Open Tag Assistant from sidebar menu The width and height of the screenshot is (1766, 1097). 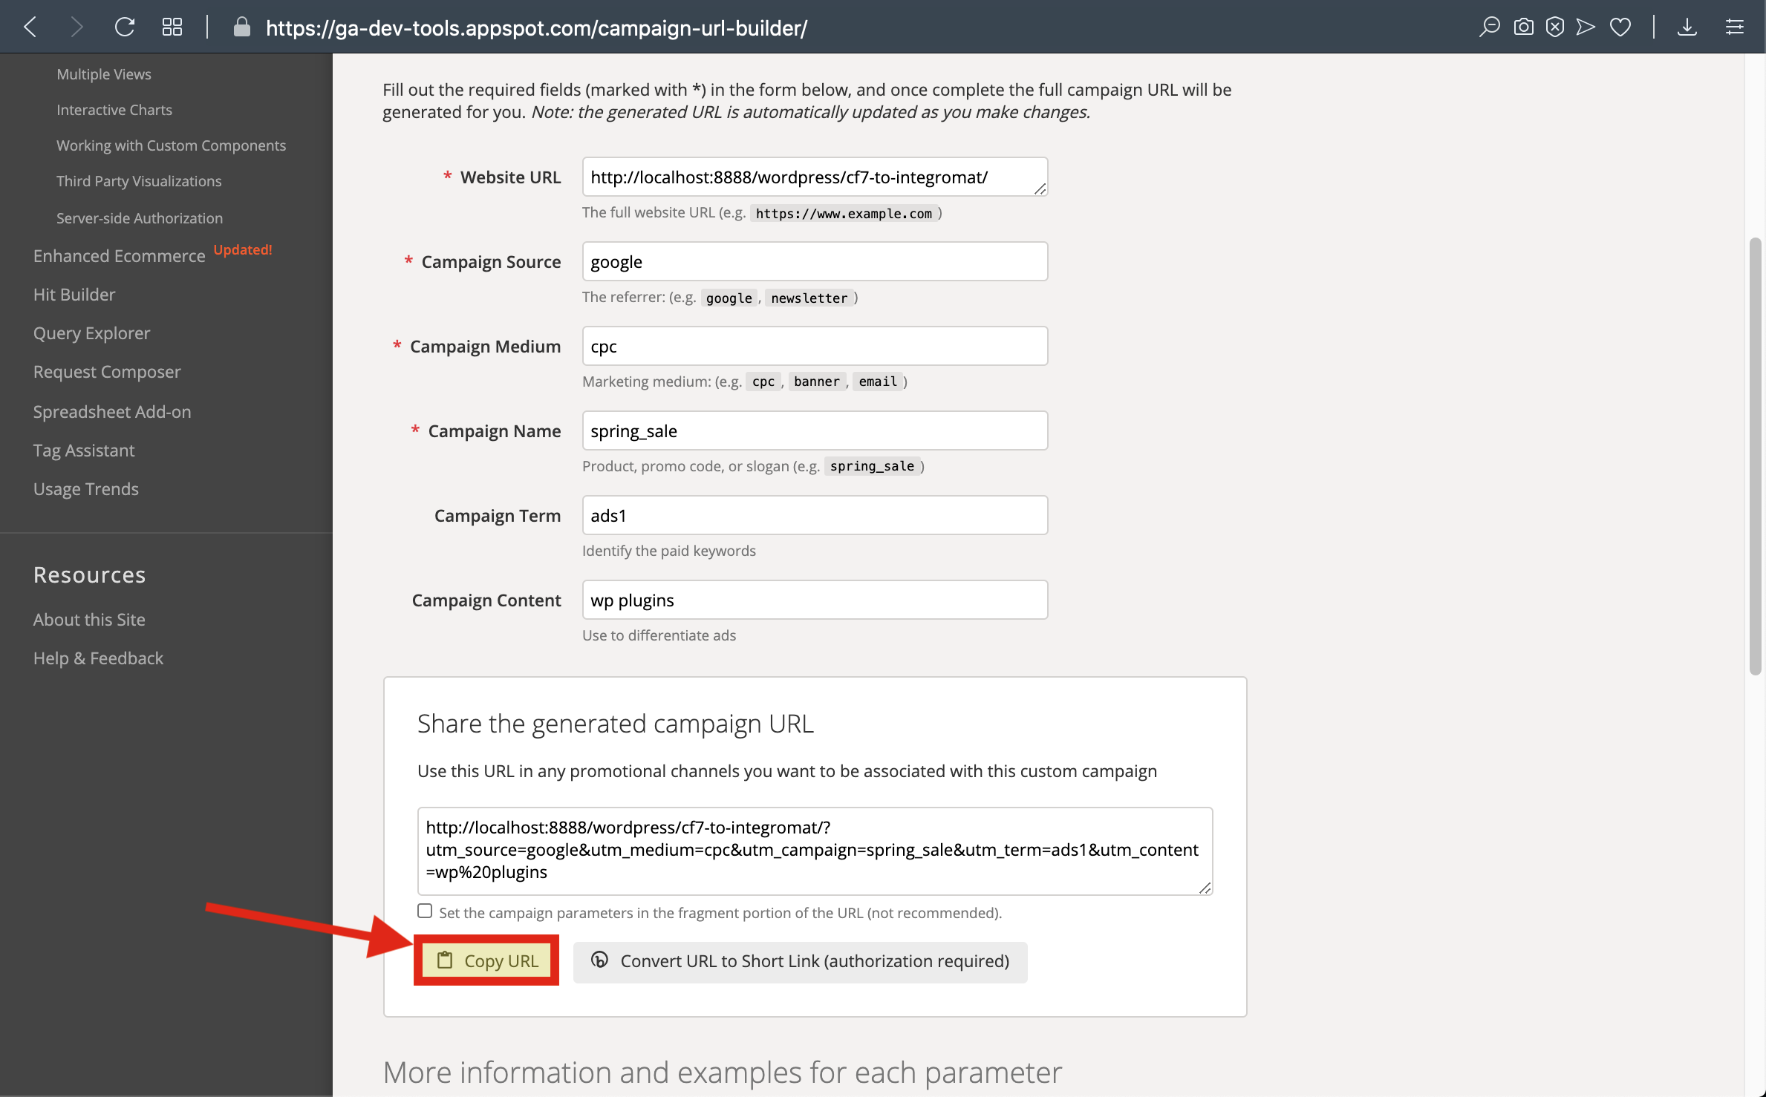point(83,448)
